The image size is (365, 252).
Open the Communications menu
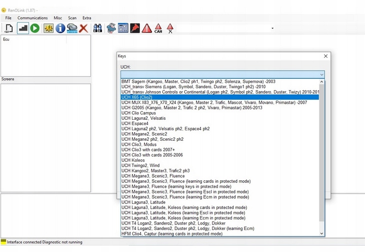click(x=32, y=18)
